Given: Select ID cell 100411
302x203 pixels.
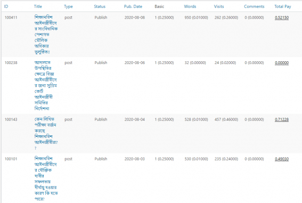Looking at the screenshot, I should 11,18.
